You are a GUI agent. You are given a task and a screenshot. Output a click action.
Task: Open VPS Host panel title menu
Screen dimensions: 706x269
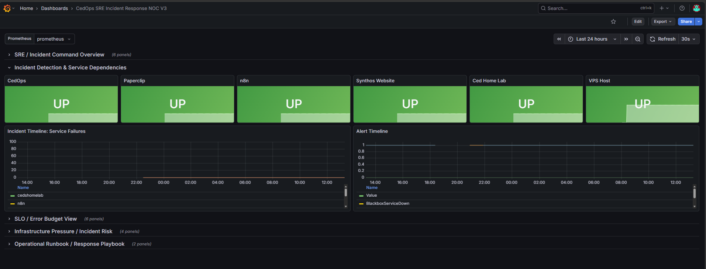pos(599,81)
